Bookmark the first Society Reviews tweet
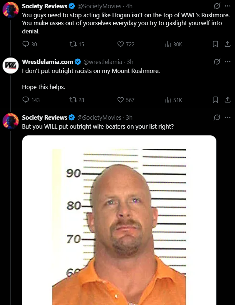Viewport: 235px width, 305px height. tap(216, 44)
